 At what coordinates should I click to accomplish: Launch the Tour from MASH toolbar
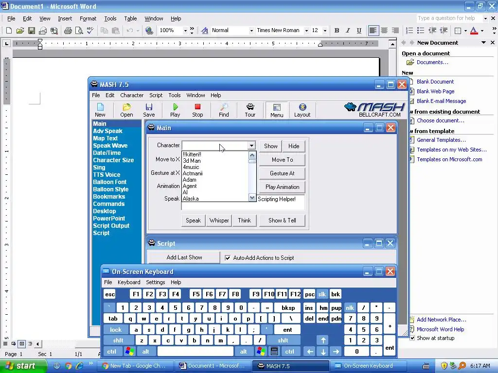click(x=250, y=110)
